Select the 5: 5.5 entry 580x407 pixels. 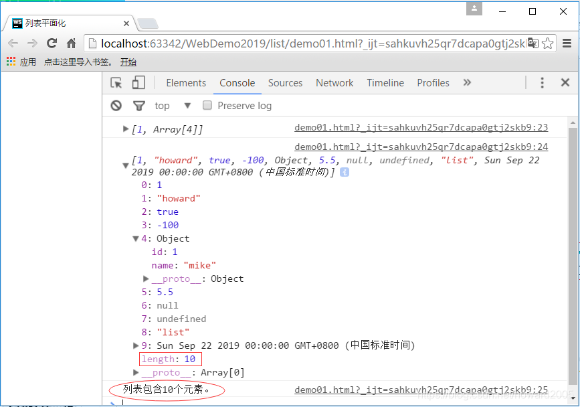click(157, 293)
